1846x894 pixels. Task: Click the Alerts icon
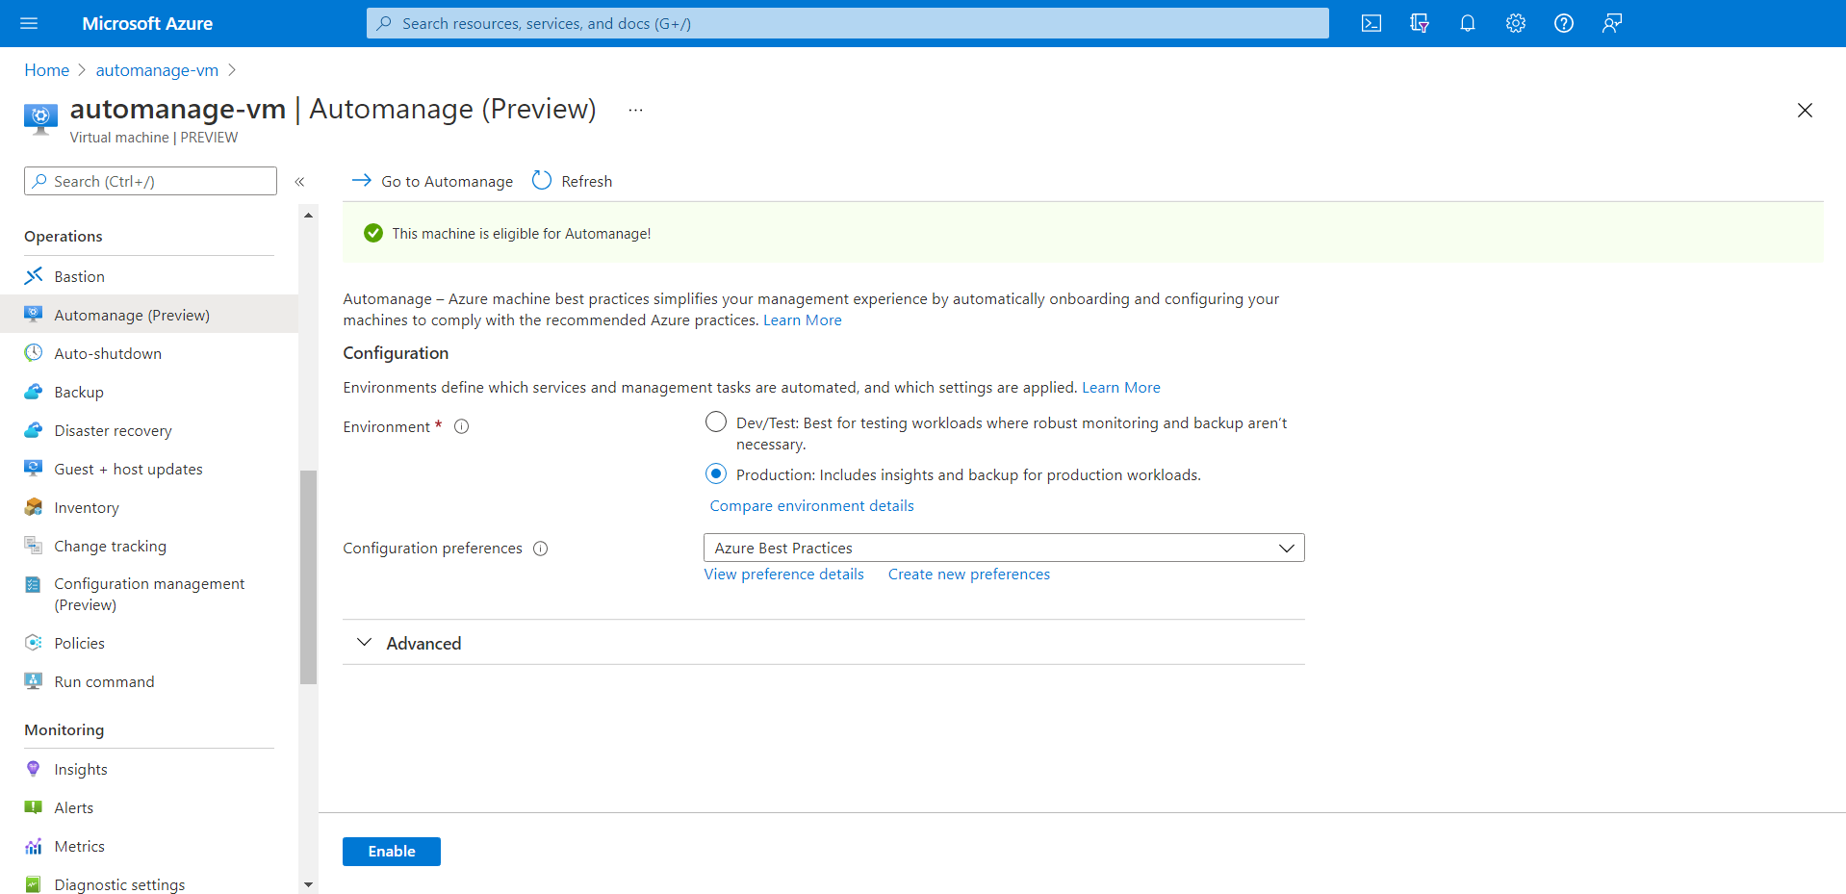click(x=34, y=807)
